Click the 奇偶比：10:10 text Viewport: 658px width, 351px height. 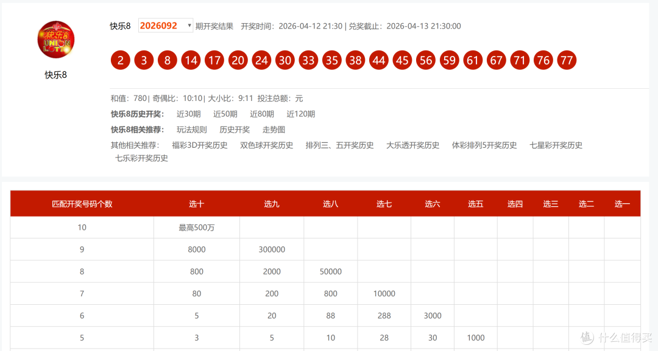coord(177,99)
